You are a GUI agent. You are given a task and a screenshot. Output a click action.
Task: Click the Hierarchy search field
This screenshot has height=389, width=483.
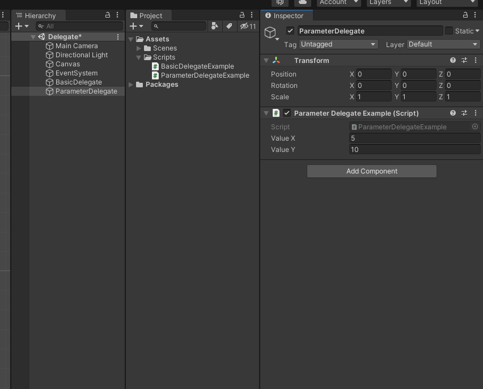79,26
